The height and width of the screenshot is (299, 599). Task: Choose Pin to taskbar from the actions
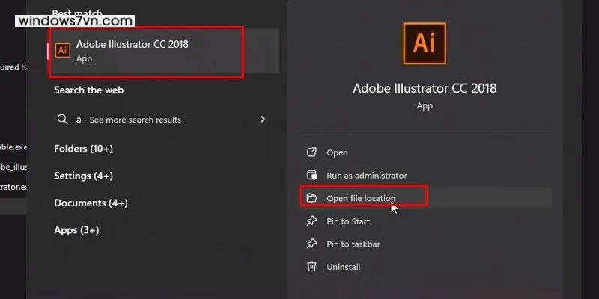point(354,244)
